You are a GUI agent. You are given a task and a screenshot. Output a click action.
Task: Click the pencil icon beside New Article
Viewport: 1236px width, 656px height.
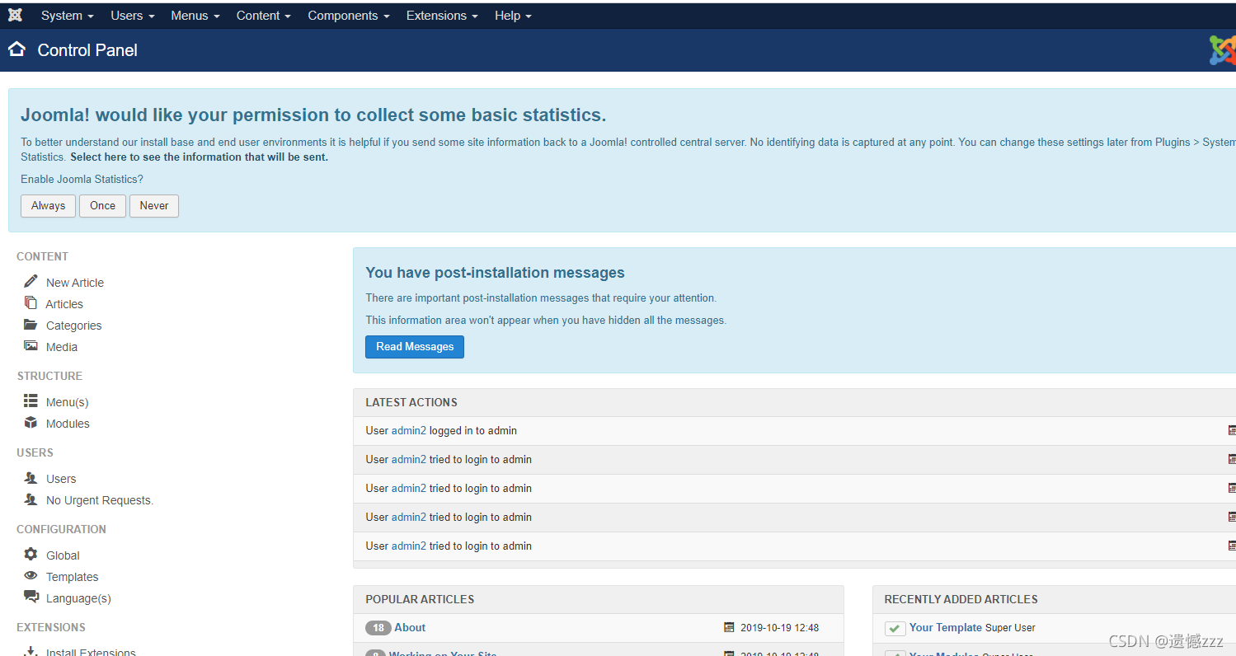tap(31, 281)
